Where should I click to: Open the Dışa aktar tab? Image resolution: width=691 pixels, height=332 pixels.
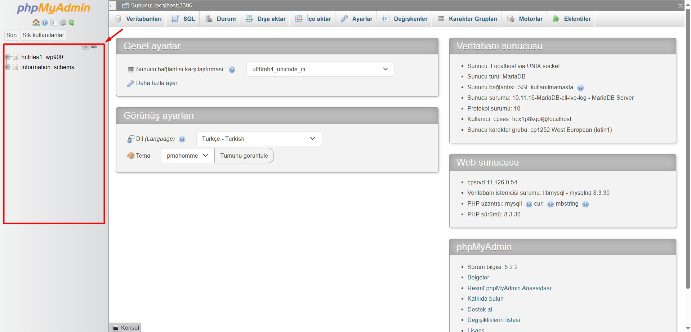(266, 19)
